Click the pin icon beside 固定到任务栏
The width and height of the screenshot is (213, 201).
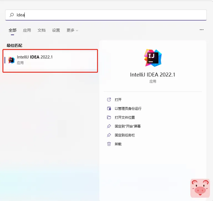coord(109,135)
